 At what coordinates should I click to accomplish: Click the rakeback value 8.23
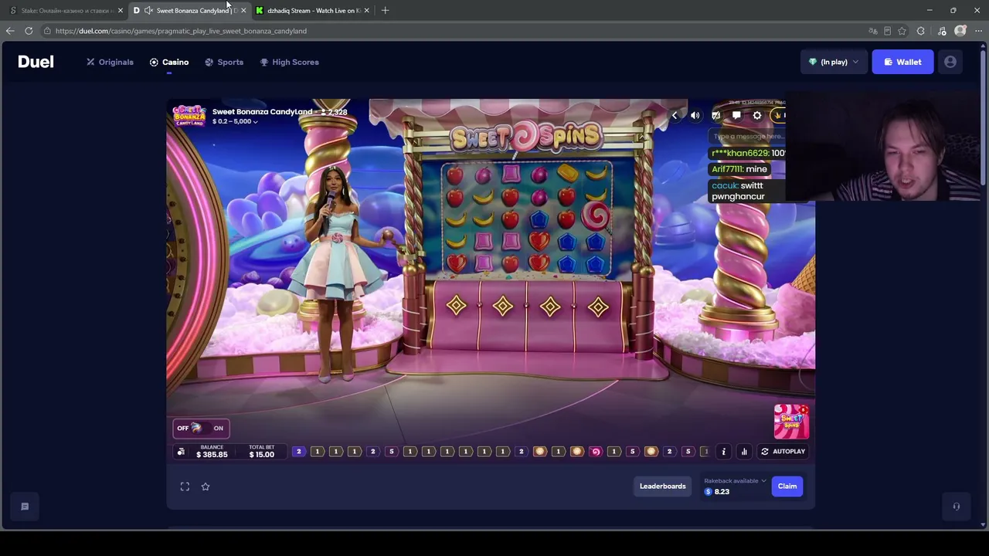722,492
